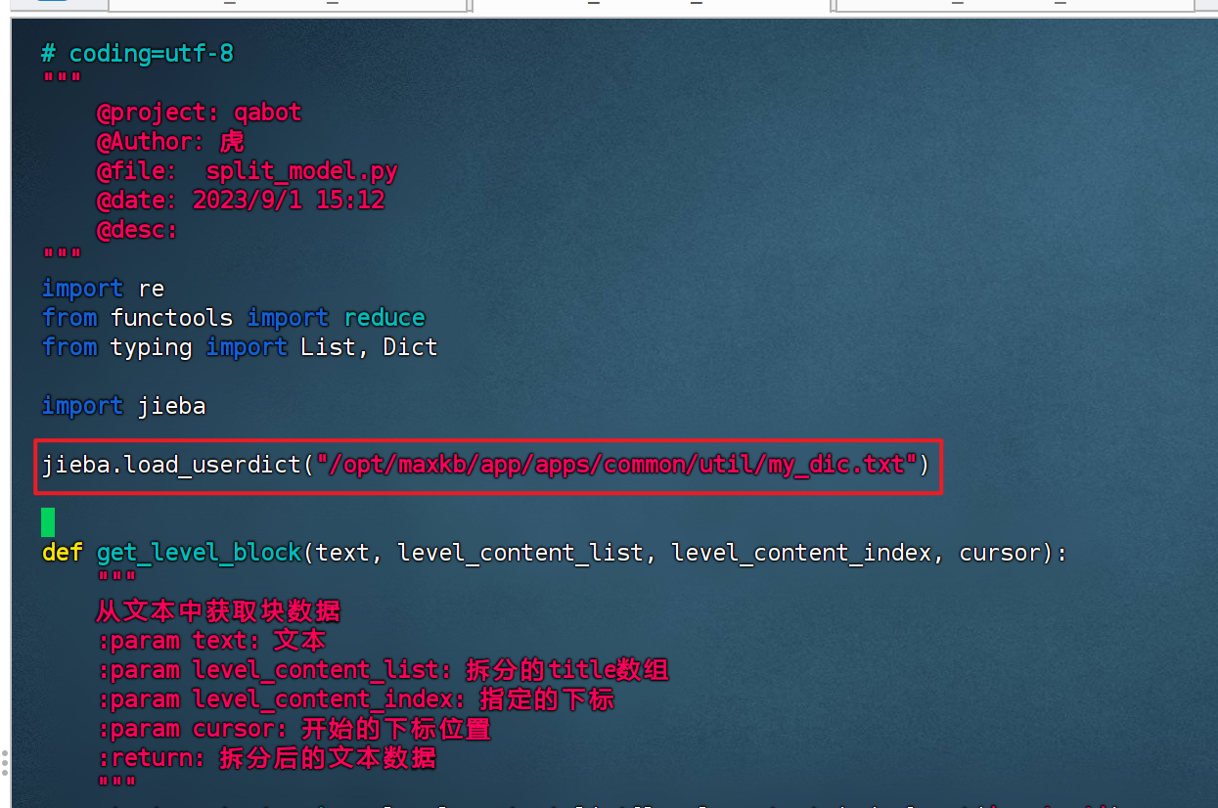This screenshot has width=1218, height=808.
Task: Click the 'get_level_block' function name
Action: [200, 553]
